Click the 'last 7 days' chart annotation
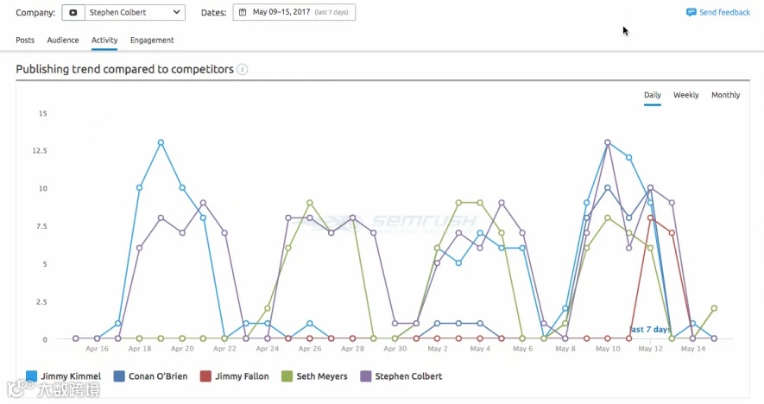Image resolution: width=764 pixels, height=404 pixels. 650,330
